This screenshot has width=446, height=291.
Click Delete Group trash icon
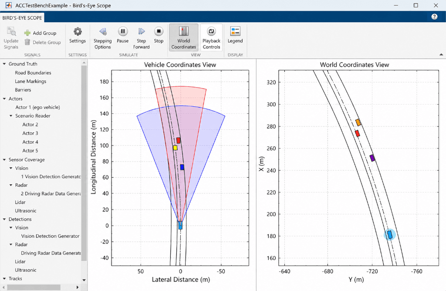click(27, 42)
